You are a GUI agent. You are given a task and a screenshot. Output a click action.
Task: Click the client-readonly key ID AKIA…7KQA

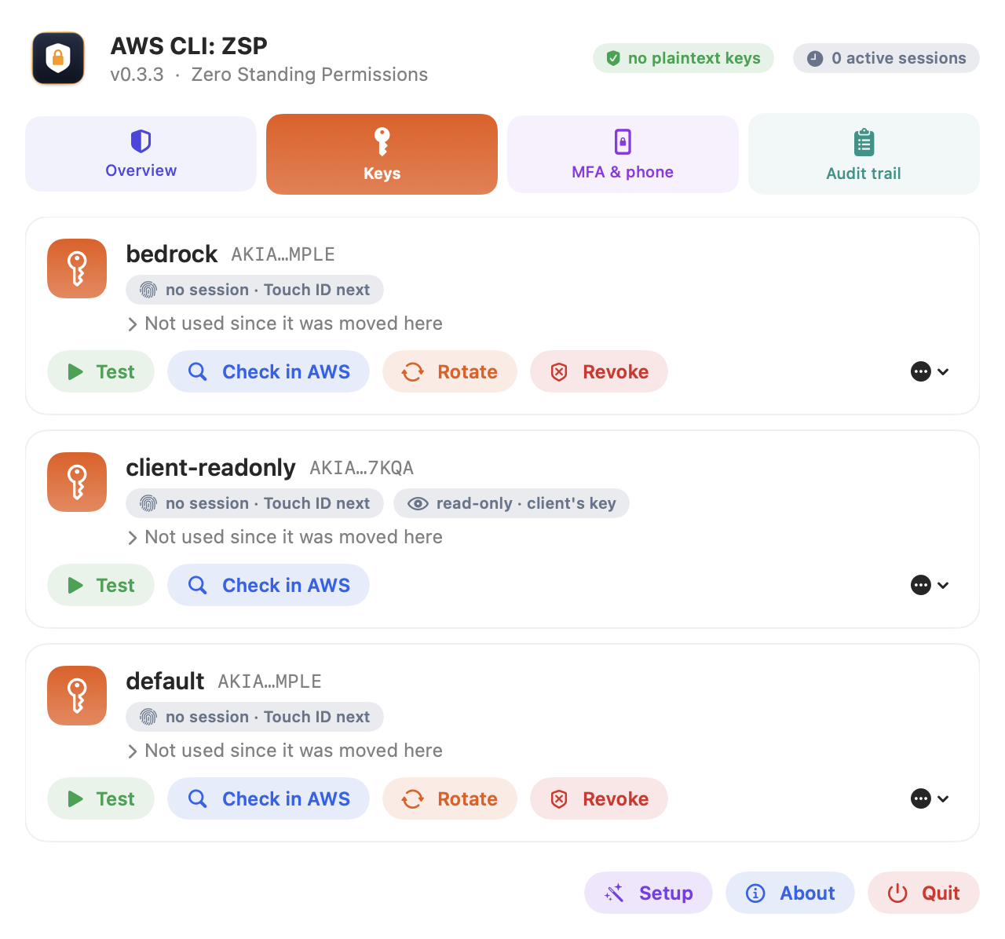tap(362, 469)
